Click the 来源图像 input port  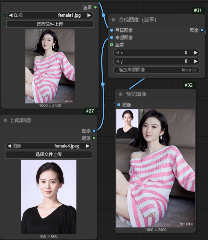pos(111,37)
